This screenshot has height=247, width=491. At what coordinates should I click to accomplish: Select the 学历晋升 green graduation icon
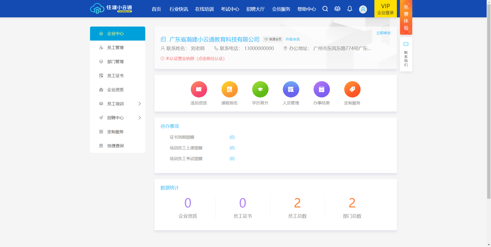[260, 89]
